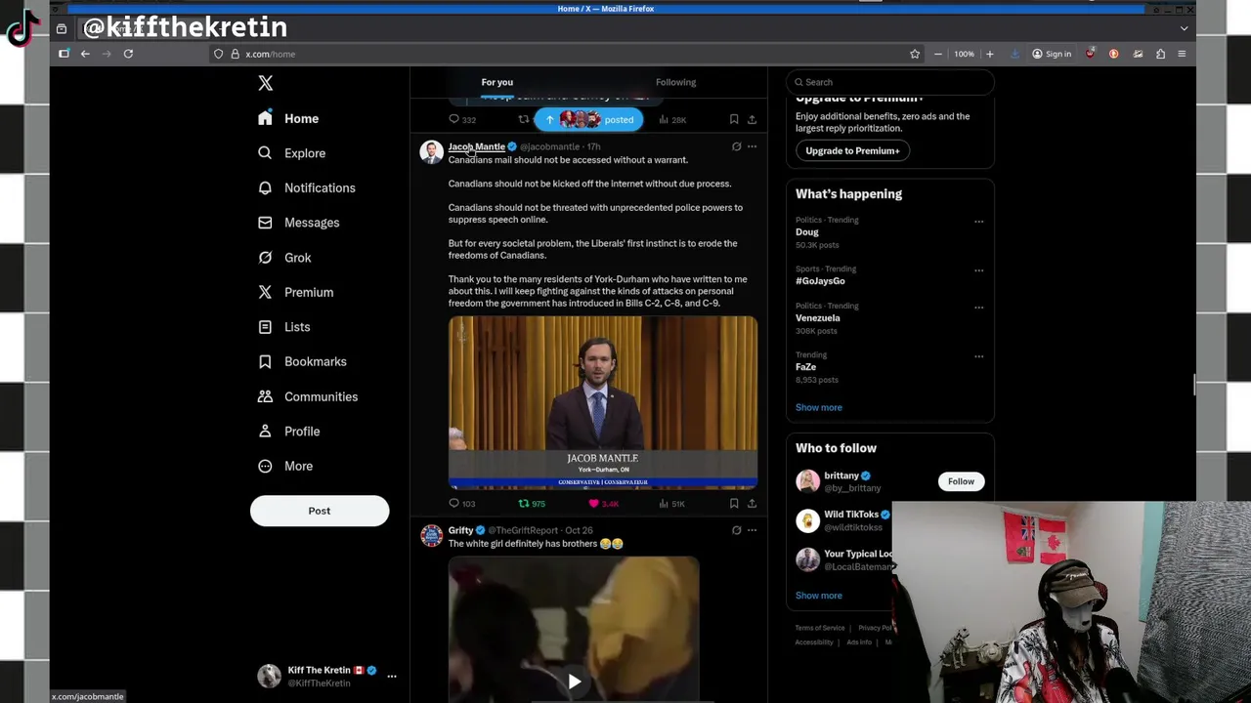1251x703 pixels.
Task: Open more options on Jacob Mantle post
Action: click(x=752, y=146)
